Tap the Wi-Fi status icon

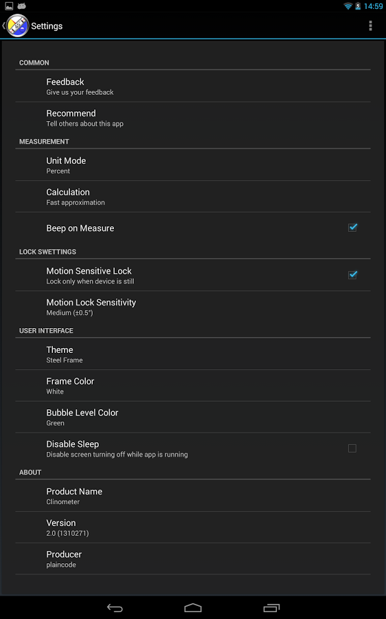coord(348,6)
